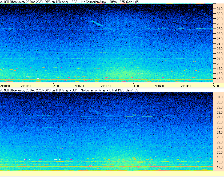
Task: Select 30.0 frequency label in LCP panel
Action: 220,102
